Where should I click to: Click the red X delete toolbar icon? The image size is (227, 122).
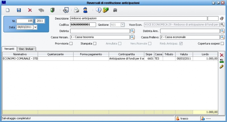pos(30,10)
